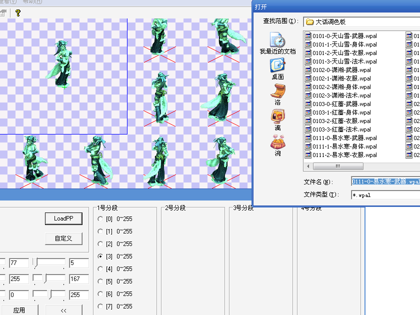
Task: Click the selected [3] 0~255 radio button
Action: (100, 256)
